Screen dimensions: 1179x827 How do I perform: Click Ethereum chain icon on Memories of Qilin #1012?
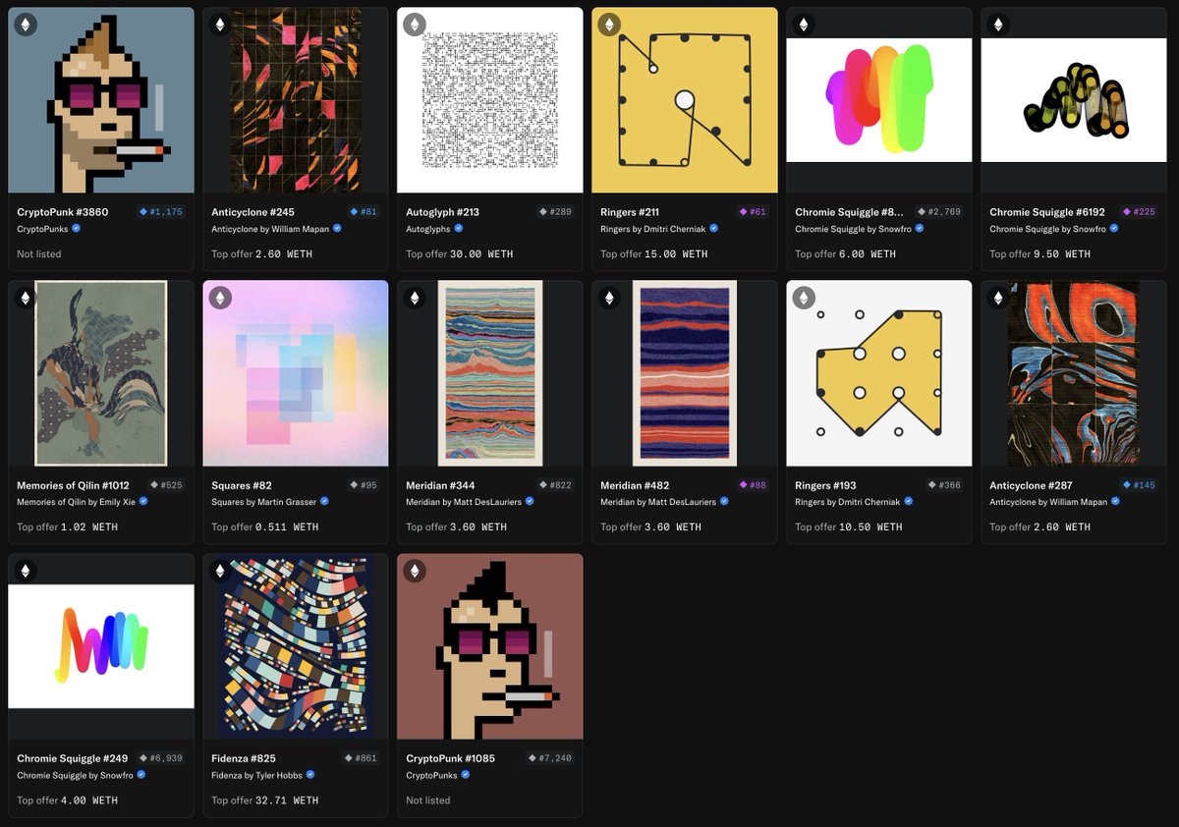point(26,298)
